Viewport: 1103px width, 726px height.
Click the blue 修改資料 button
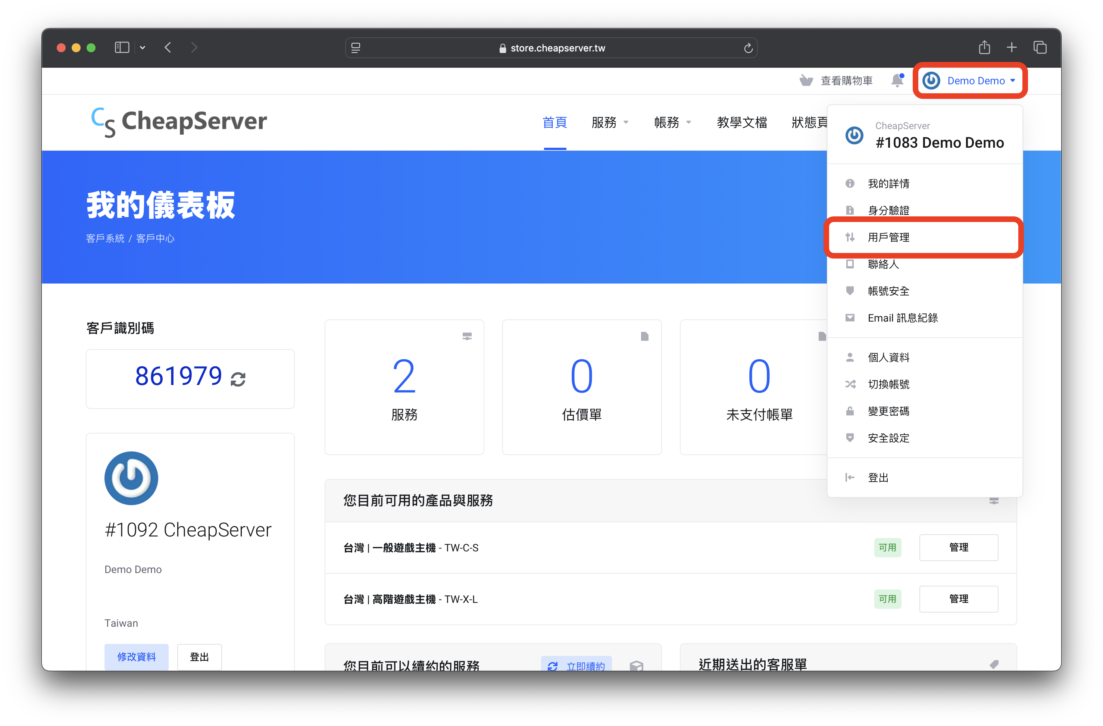point(136,656)
